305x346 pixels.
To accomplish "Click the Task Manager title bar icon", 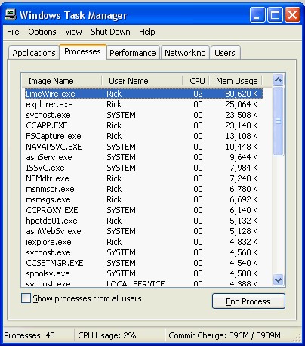I will 11,14.
